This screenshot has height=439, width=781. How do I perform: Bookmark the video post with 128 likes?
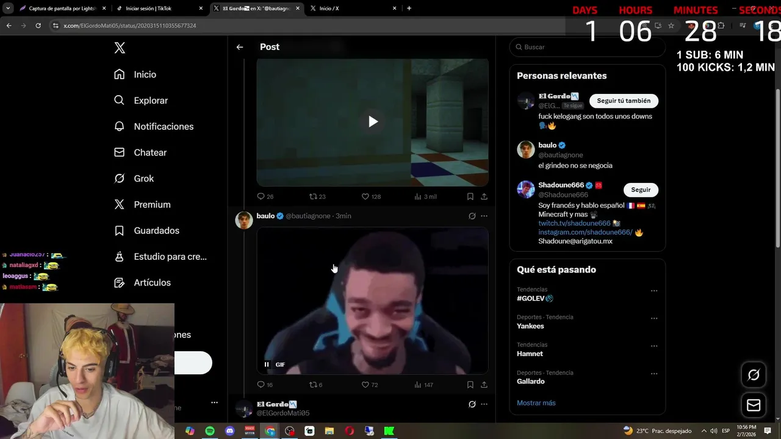pos(470,196)
